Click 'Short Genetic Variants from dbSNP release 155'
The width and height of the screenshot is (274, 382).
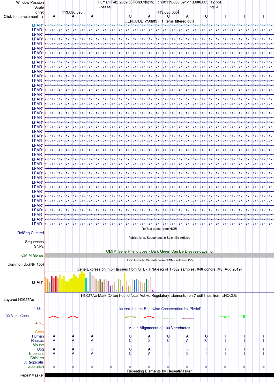point(159,260)
